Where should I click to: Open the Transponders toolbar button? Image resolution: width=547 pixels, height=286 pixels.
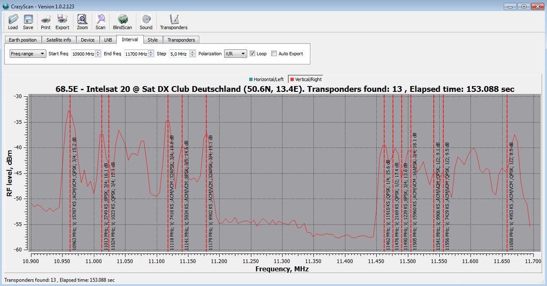pyautogui.click(x=174, y=22)
